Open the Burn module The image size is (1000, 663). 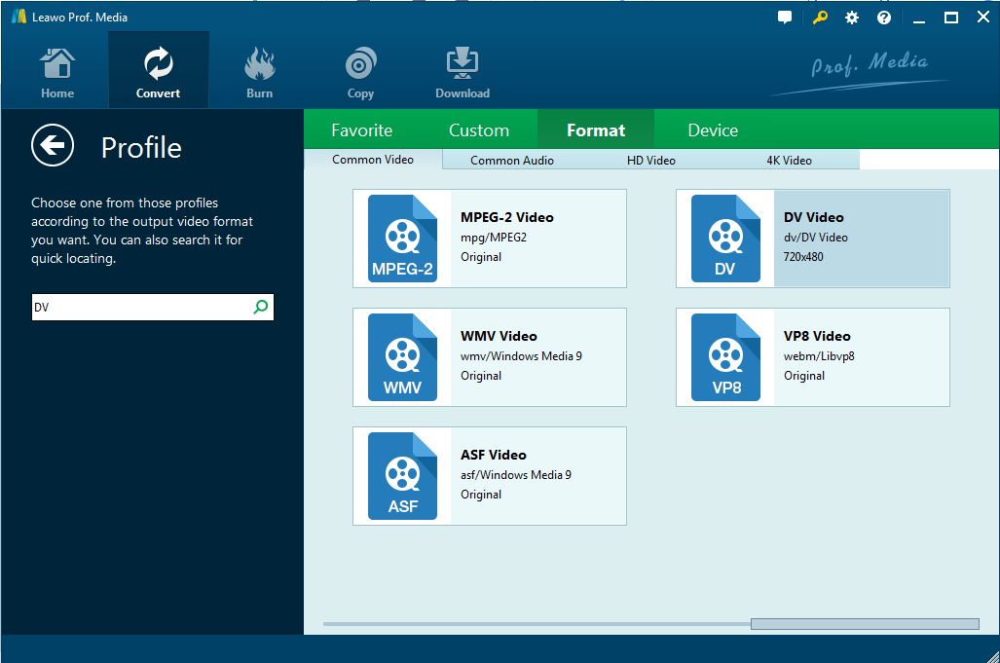tap(259, 73)
